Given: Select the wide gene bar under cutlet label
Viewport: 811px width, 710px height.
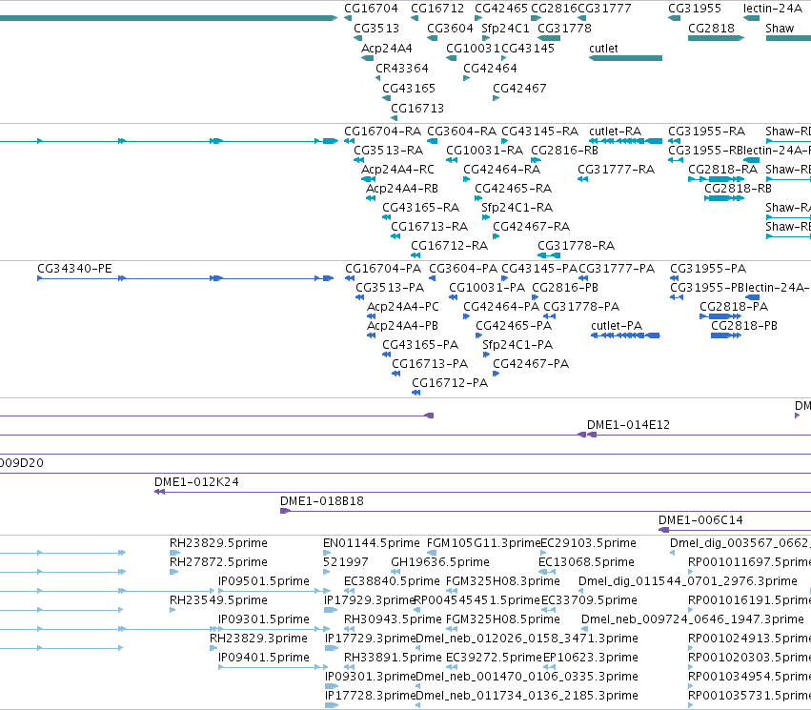Looking at the screenshot, I should [625, 58].
